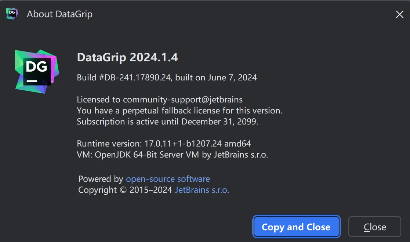
Task: Click the 'Powered by' label
Action: [x=101, y=179]
